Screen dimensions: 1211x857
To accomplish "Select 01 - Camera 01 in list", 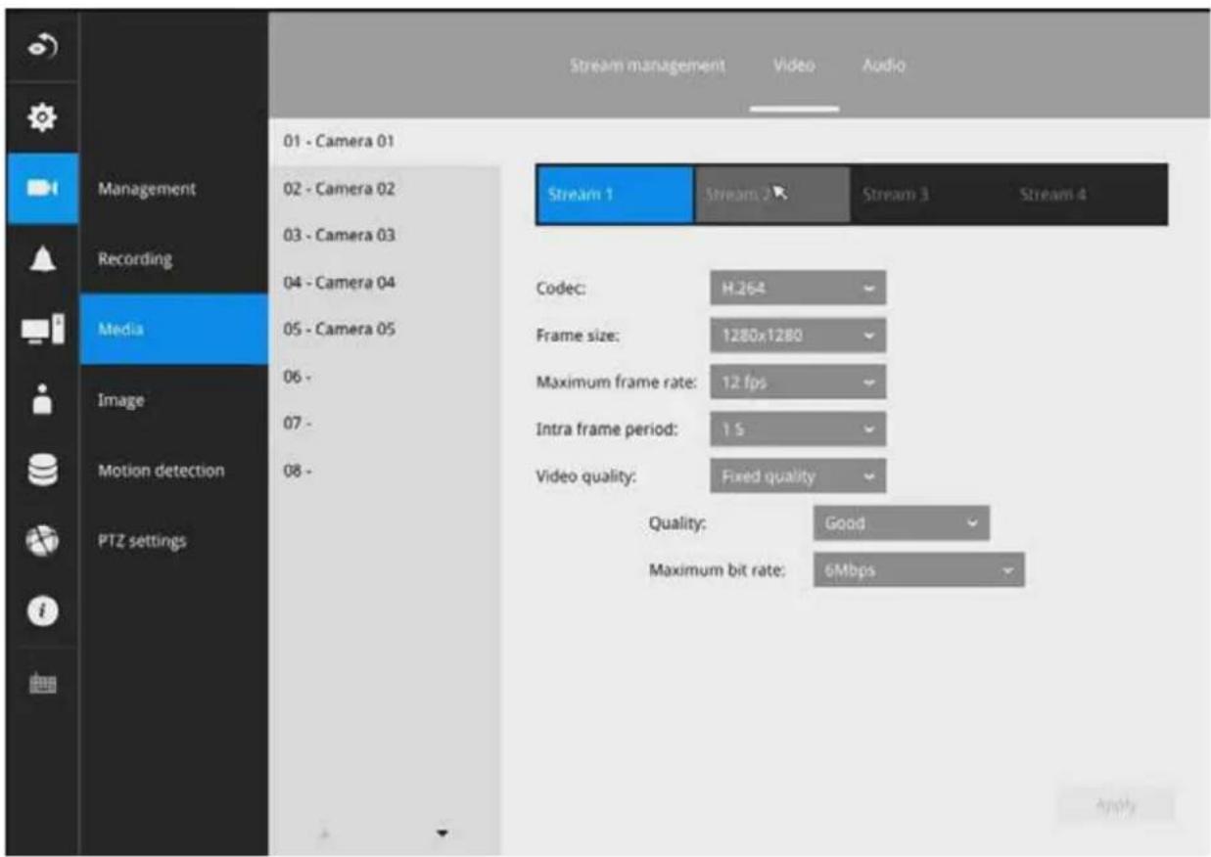I will 384,142.
